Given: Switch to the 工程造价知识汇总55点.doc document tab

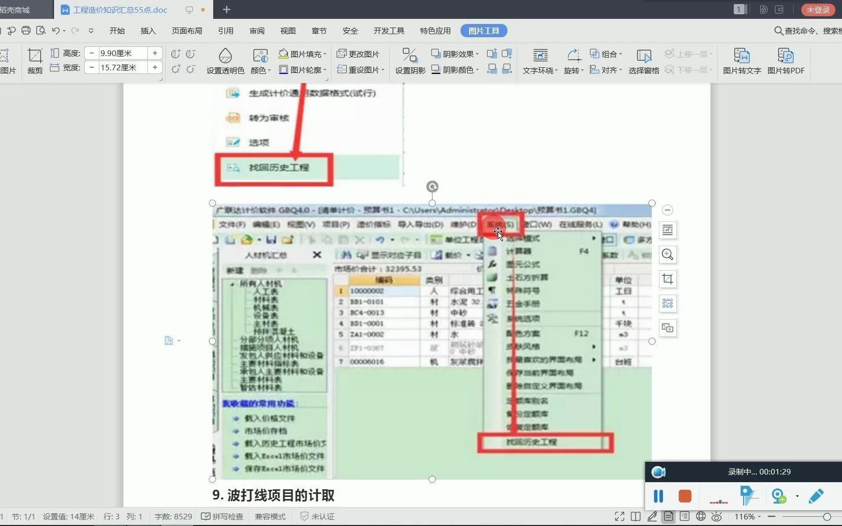Looking at the screenshot, I should pyautogui.click(x=120, y=10).
